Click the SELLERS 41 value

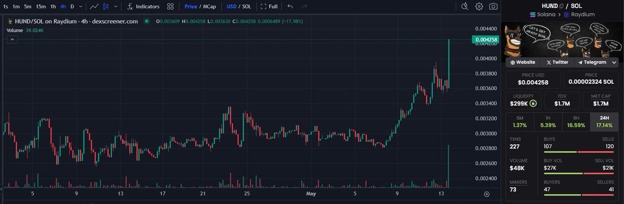point(612,189)
